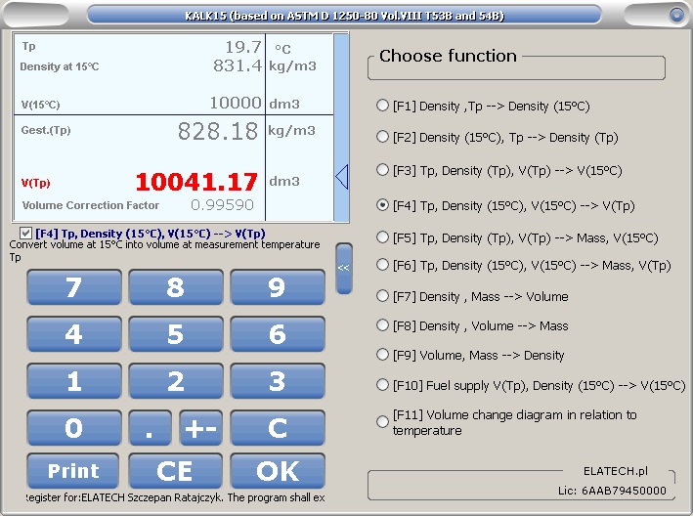Tap keypad digit 2
The width and height of the screenshot is (693, 516).
tap(176, 381)
